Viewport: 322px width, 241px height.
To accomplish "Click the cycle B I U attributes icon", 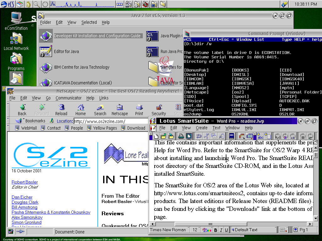I will pyautogui.click(x=278, y=136).
